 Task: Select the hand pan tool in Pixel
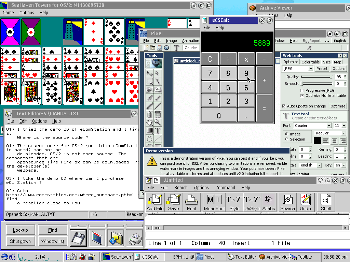(x=150, y=122)
